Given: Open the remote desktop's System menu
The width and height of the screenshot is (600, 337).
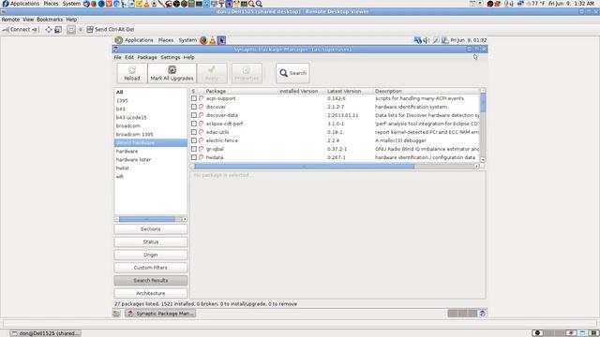Looking at the screenshot, I should [x=187, y=40].
